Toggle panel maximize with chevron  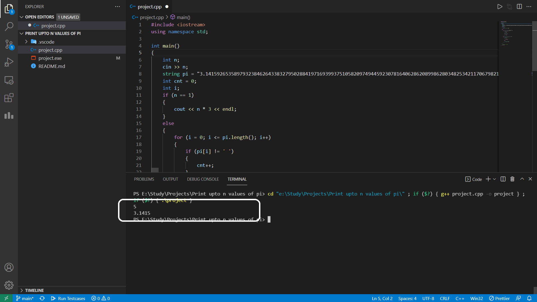522,179
